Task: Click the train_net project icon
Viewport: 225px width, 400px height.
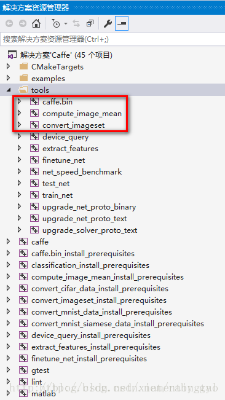Action: (34, 195)
